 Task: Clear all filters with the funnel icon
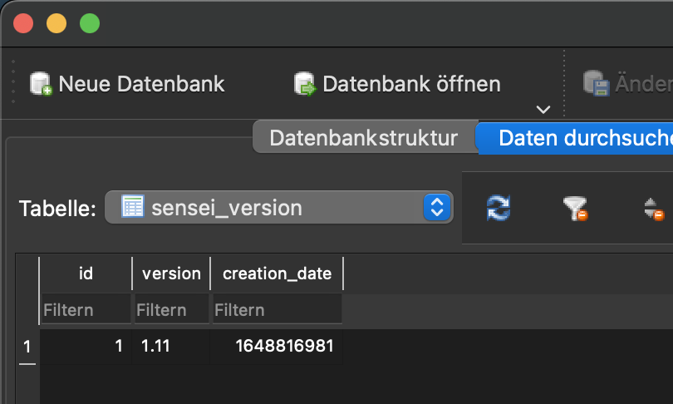point(575,208)
